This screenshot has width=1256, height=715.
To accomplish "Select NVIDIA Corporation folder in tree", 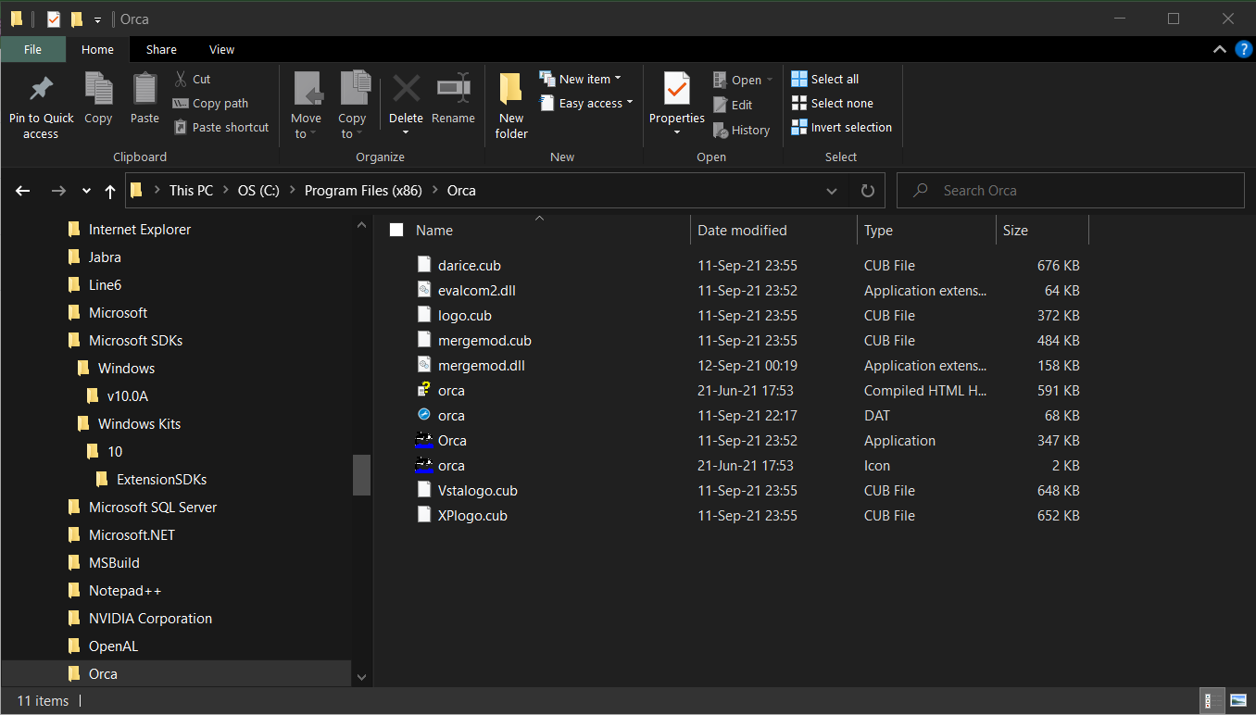I will tap(150, 619).
